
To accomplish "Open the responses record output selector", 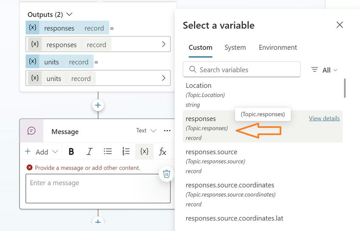I will pos(98,44).
